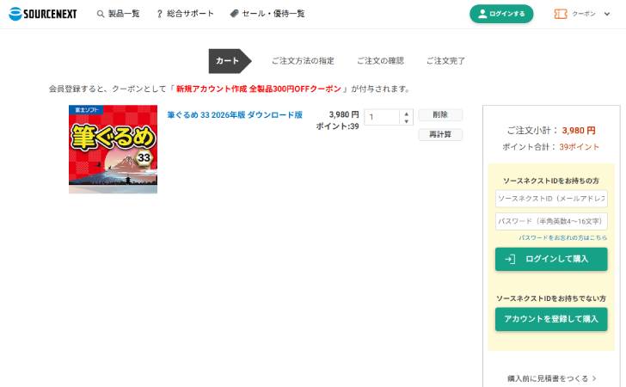
Task: Decrease quantity with the down arrow
Action: 407,121
